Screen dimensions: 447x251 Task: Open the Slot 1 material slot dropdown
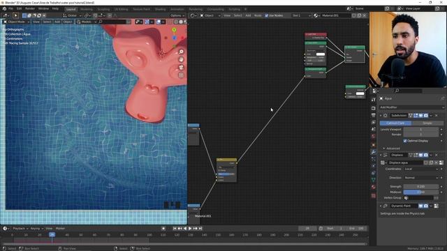coord(301,15)
